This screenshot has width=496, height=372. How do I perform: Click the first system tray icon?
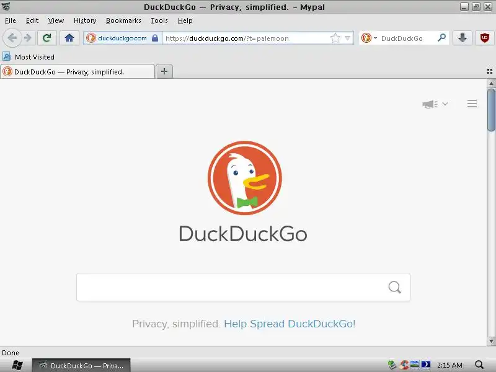click(392, 365)
